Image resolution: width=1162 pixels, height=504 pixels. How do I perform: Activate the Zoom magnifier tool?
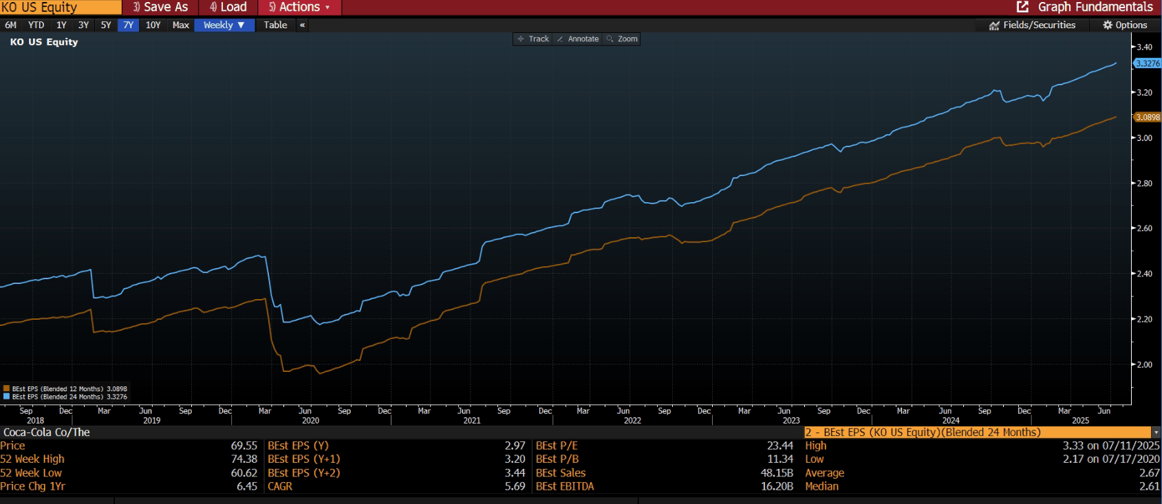tap(610, 39)
